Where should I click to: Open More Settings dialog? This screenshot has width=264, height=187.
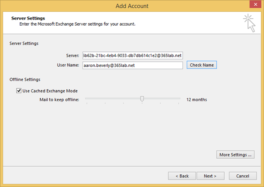pos(236,154)
